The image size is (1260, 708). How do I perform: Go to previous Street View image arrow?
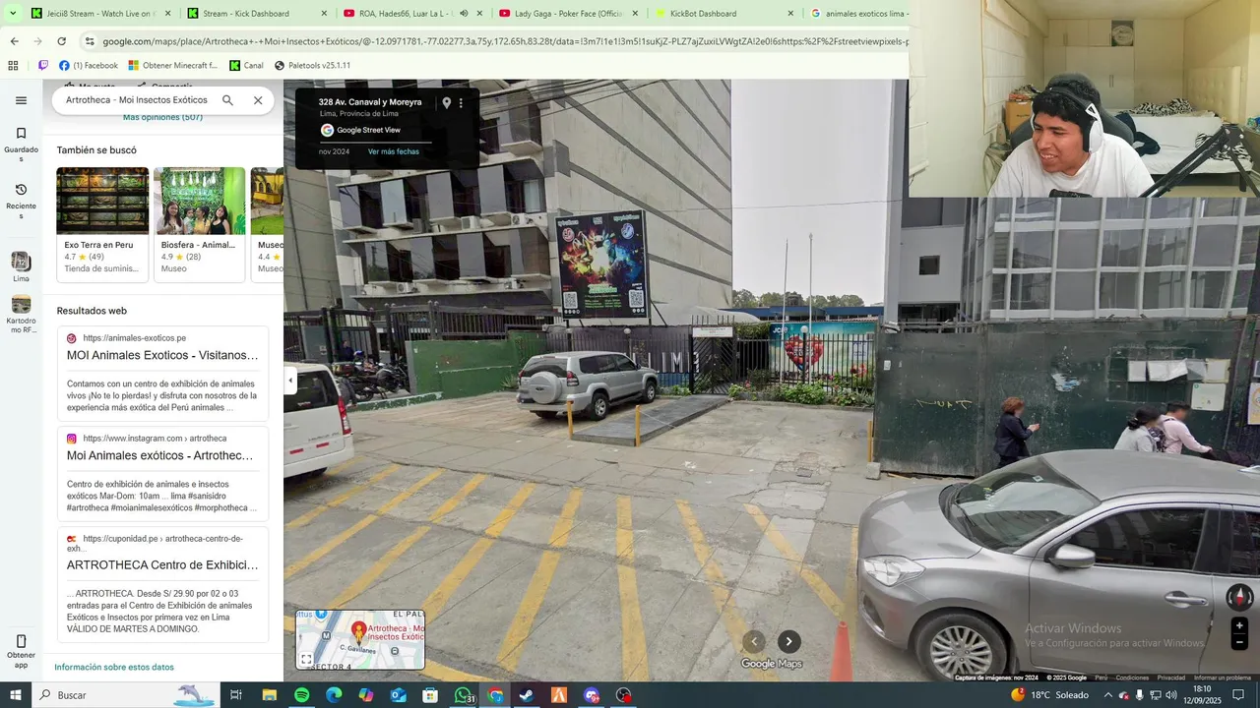point(755,641)
